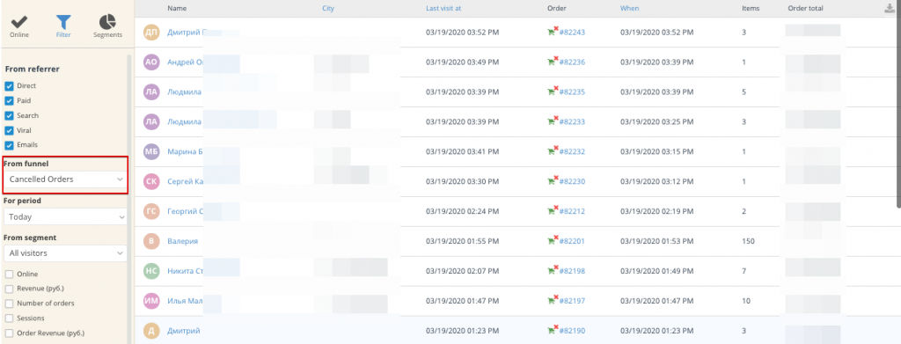Sort by When column header
This screenshot has width=901, height=344.
pos(629,9)
